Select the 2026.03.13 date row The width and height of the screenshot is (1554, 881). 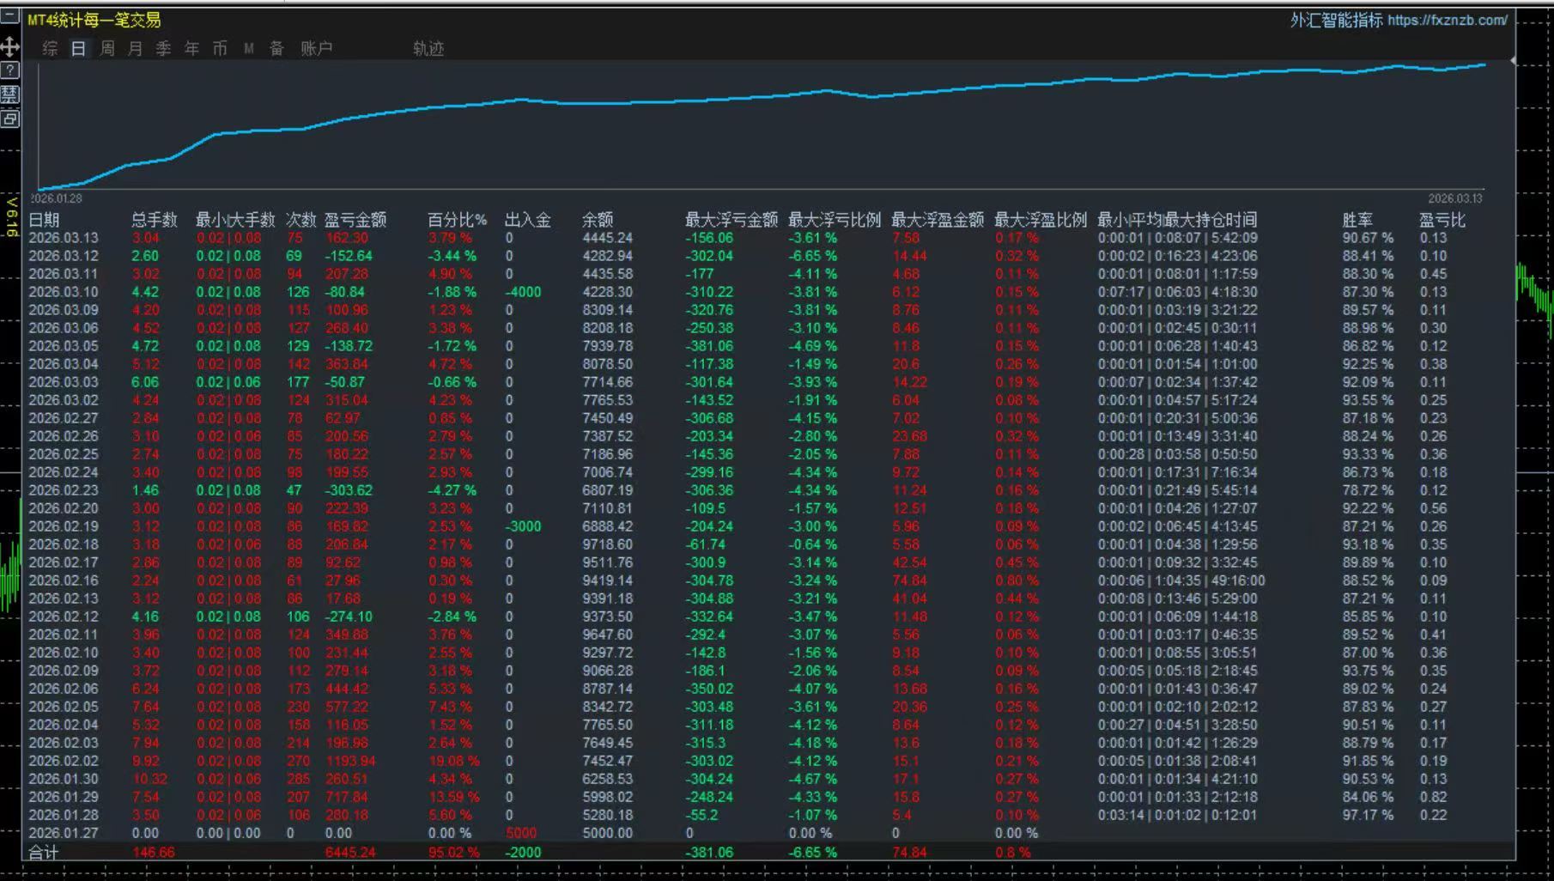click(64, 237)
